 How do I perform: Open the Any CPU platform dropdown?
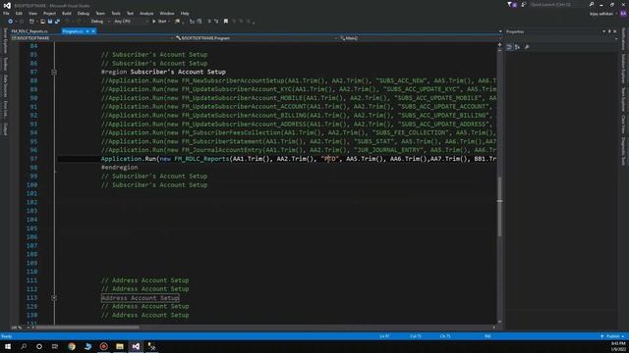131,22
